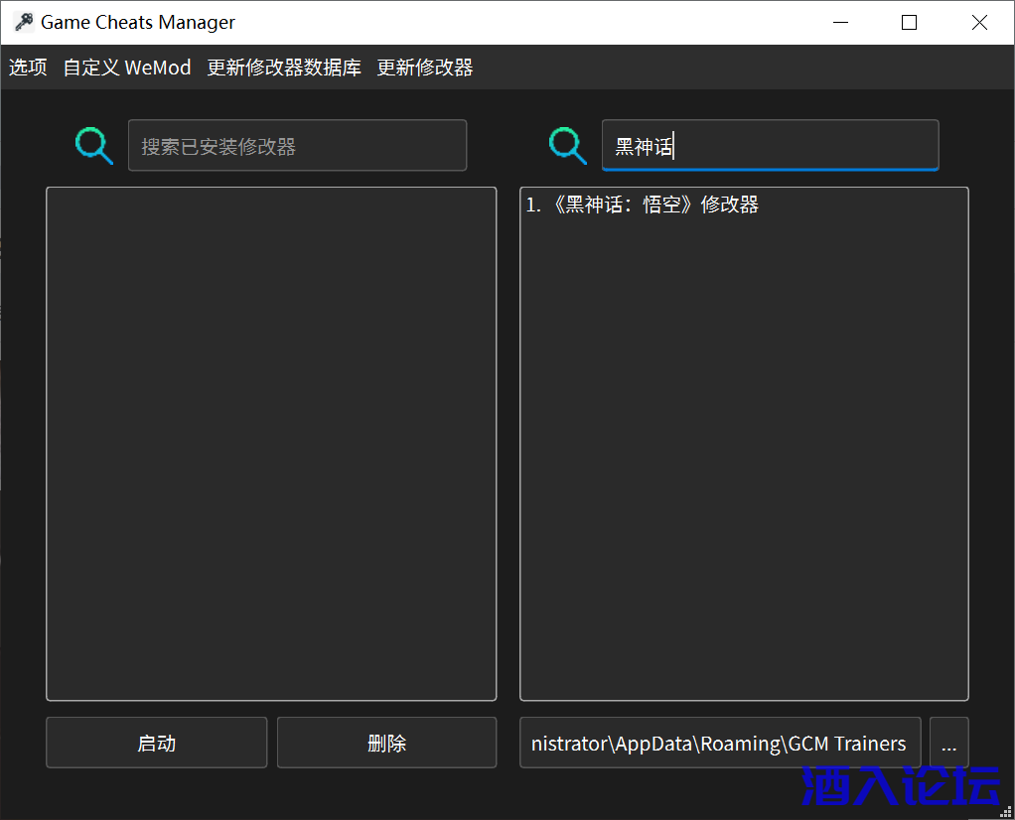The image size is (1015, 820).
Task: Click the Game Cheats Manager title bar icon
Action: coord(24,23)
